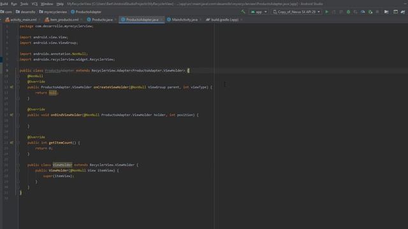408x229 pixels.
Task: Close the MainActivity.java tab
Action: coord(201,20)
